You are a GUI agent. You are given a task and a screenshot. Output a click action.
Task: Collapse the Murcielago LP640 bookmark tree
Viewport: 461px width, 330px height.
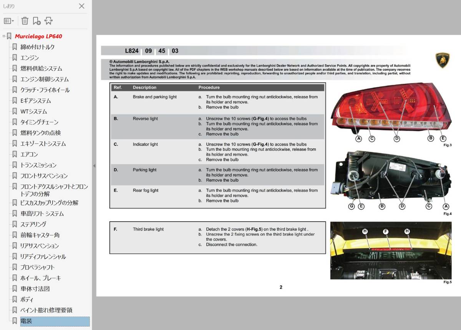click(4, 36)
